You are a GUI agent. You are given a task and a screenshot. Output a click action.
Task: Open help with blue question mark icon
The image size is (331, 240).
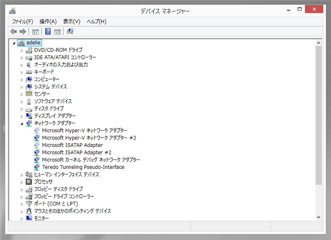point(48,32)
